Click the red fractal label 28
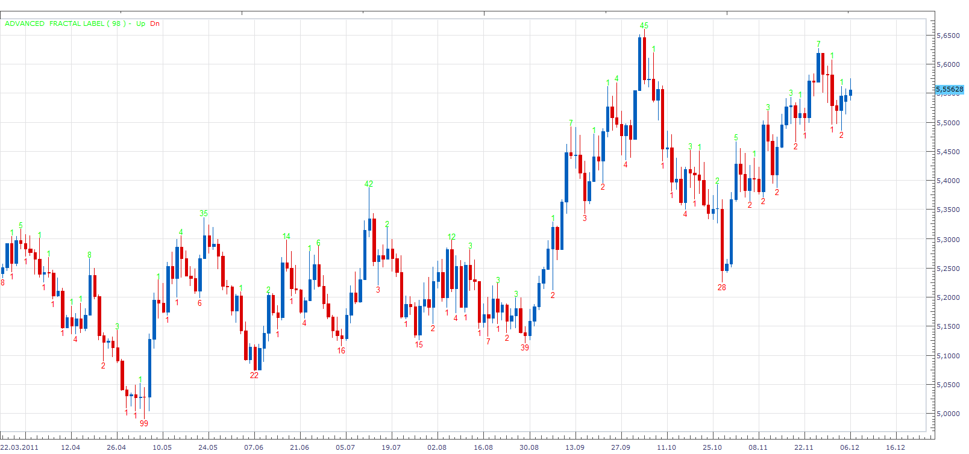This screenshot has height=454, width=969. pyautogui.click(x=722, y=287)
